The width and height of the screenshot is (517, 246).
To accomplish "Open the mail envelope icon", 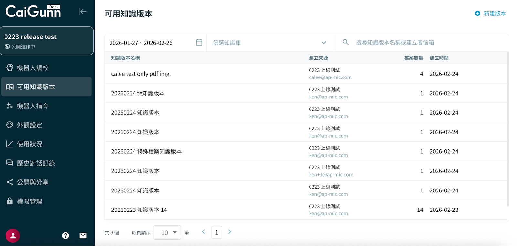I will click(83, 236).
